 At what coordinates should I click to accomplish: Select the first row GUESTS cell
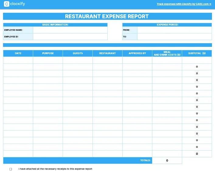pos(78,60)
